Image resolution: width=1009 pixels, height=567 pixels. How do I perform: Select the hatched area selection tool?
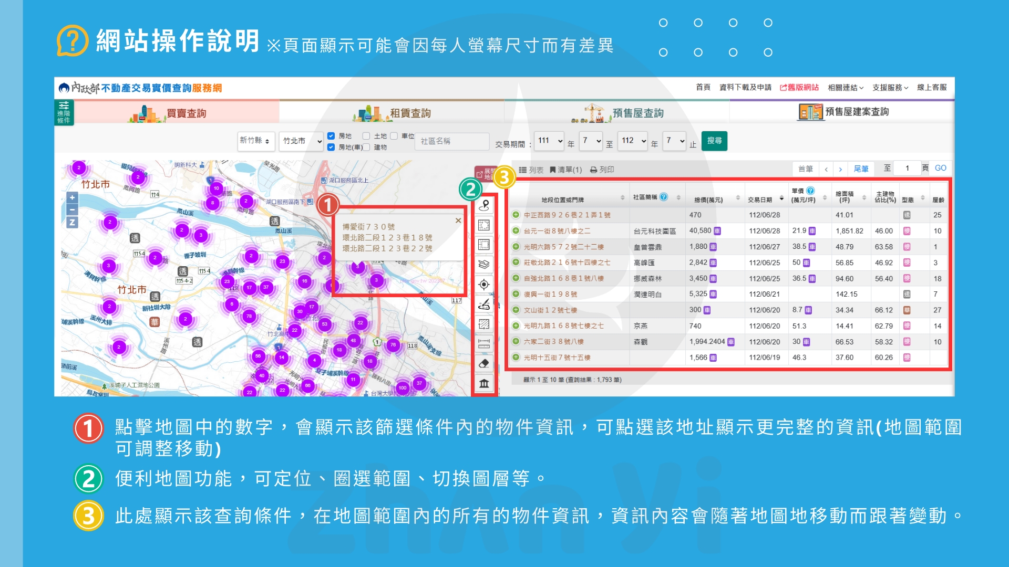[484, 324]
